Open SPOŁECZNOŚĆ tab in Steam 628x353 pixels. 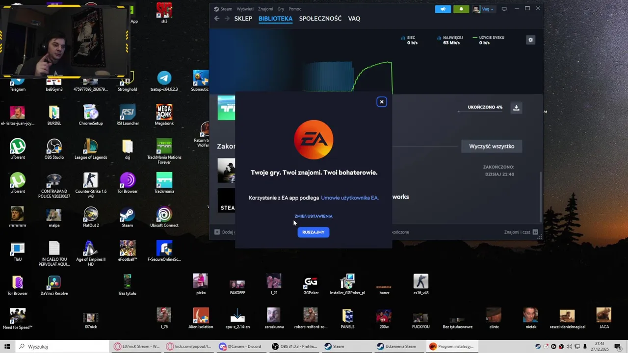pos(320,19)
